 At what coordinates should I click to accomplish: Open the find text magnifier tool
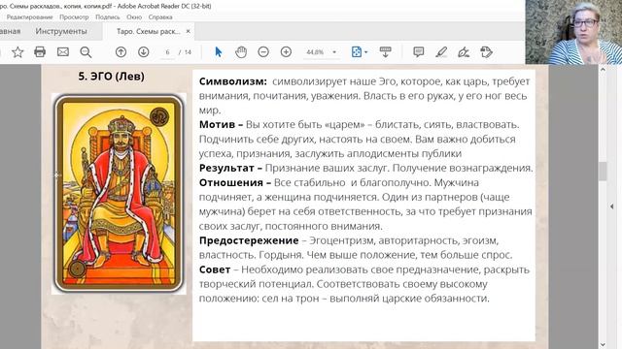86,52
